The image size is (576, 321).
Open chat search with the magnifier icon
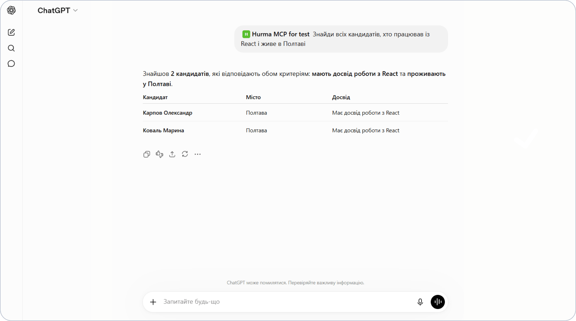coord(11,48)
